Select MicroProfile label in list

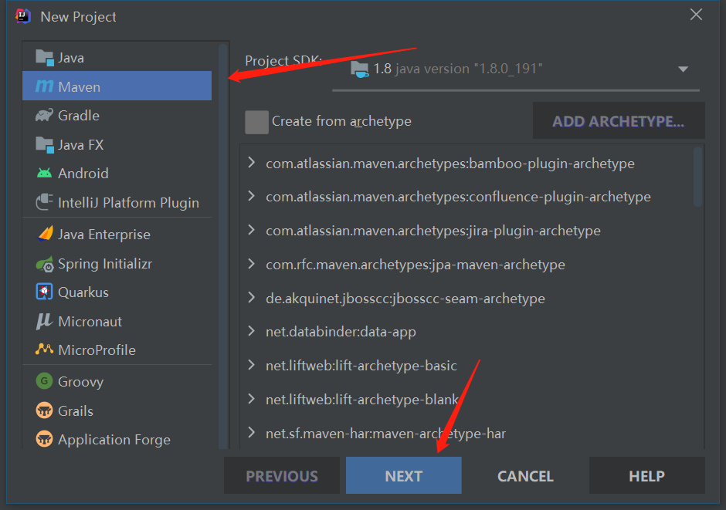[97, 350]
